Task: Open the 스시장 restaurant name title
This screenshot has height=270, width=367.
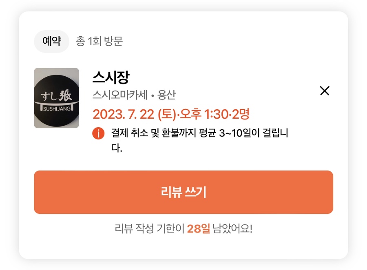Action: (x=111, y=77)
